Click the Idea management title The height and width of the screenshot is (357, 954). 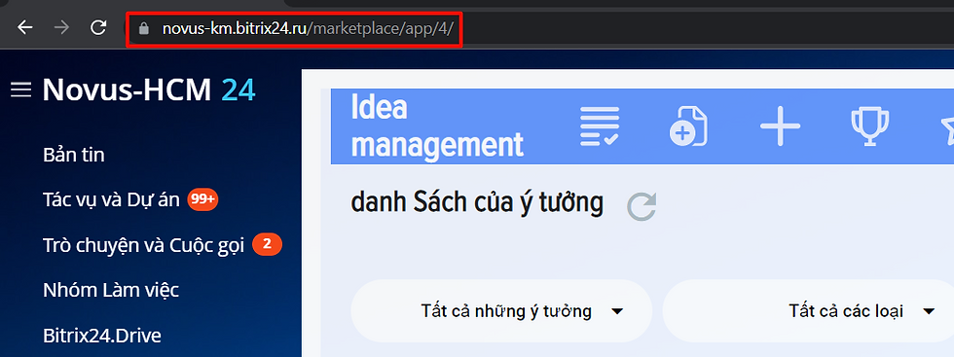(x=437, y=126)
